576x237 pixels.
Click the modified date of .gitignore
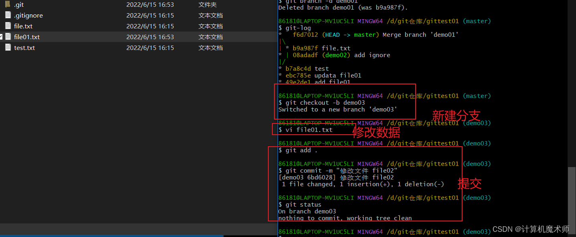(150, 16)
